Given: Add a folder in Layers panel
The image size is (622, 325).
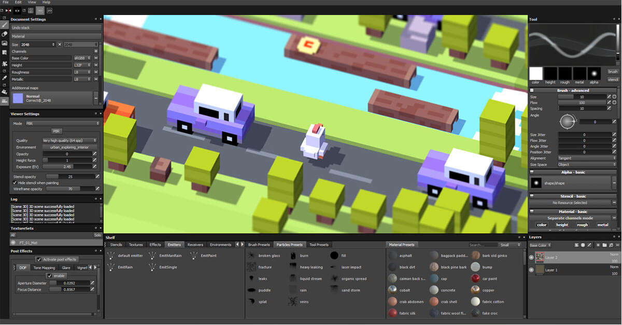Looking at the screenshot, I should pos(604,245).
